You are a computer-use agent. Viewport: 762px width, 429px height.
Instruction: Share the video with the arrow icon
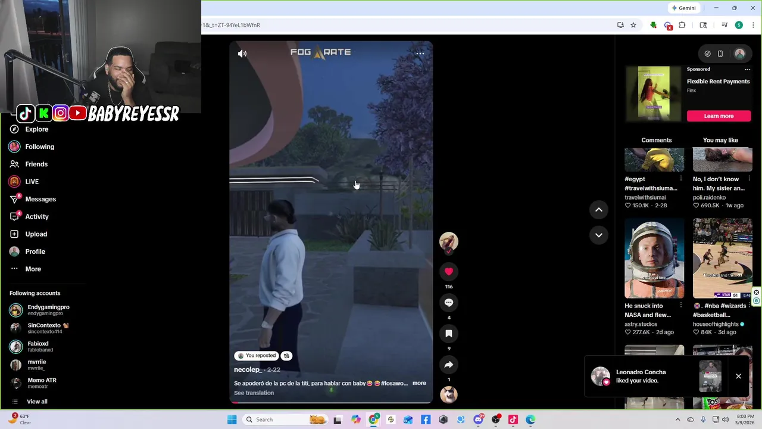[x=449, y=365]
